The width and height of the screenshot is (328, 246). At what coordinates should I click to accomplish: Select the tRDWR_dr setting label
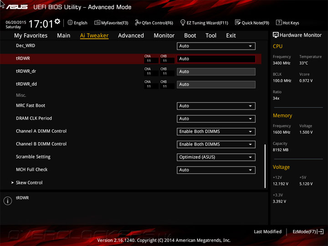(x=26, y=72)
